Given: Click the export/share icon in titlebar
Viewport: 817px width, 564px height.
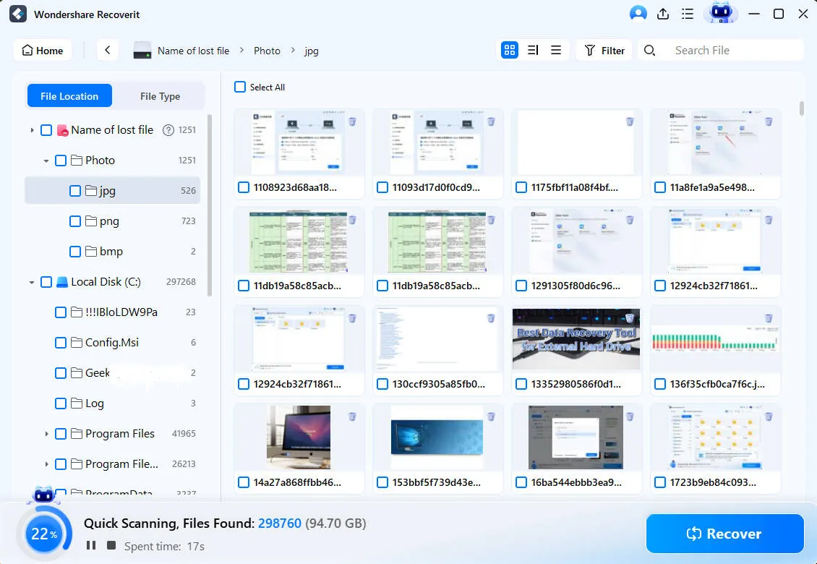Looking at the screenshot, I should tap(663, 13).
